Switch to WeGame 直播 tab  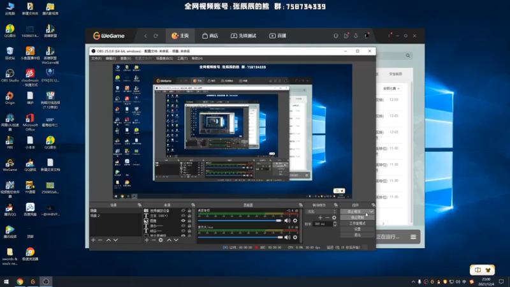coord(278,36)
